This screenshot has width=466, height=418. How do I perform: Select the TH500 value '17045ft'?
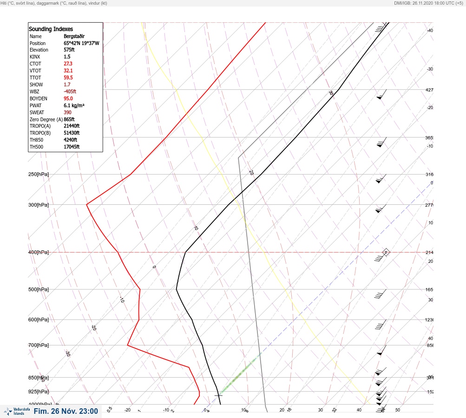[x=72, y=147]
